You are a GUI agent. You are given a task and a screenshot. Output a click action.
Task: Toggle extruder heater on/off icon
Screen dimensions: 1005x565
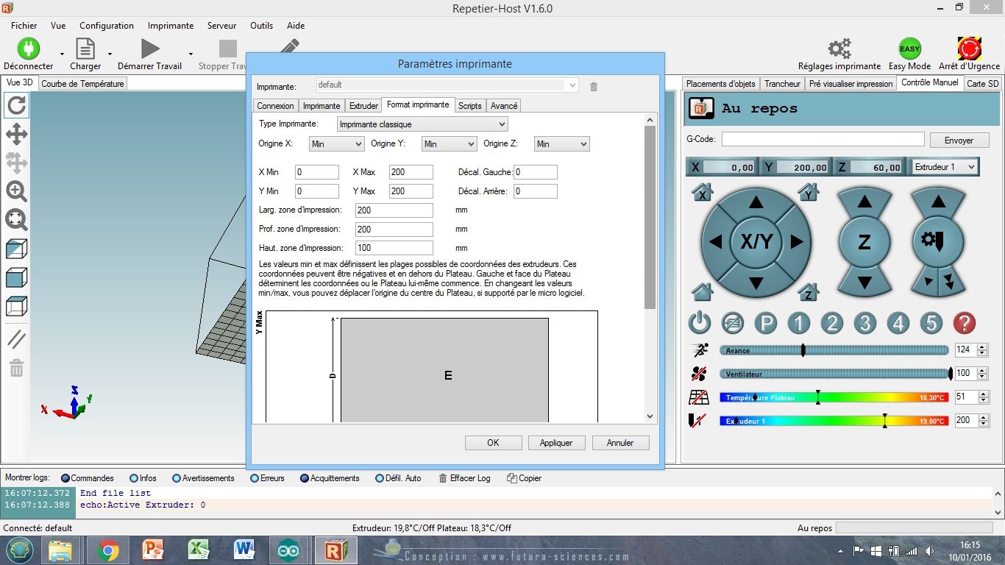(699, 421)
